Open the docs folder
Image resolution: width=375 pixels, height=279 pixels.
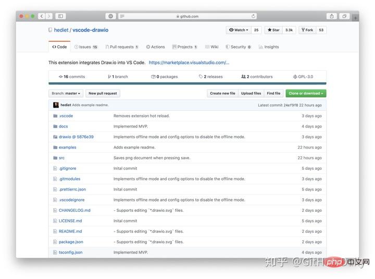coord(64,126)
